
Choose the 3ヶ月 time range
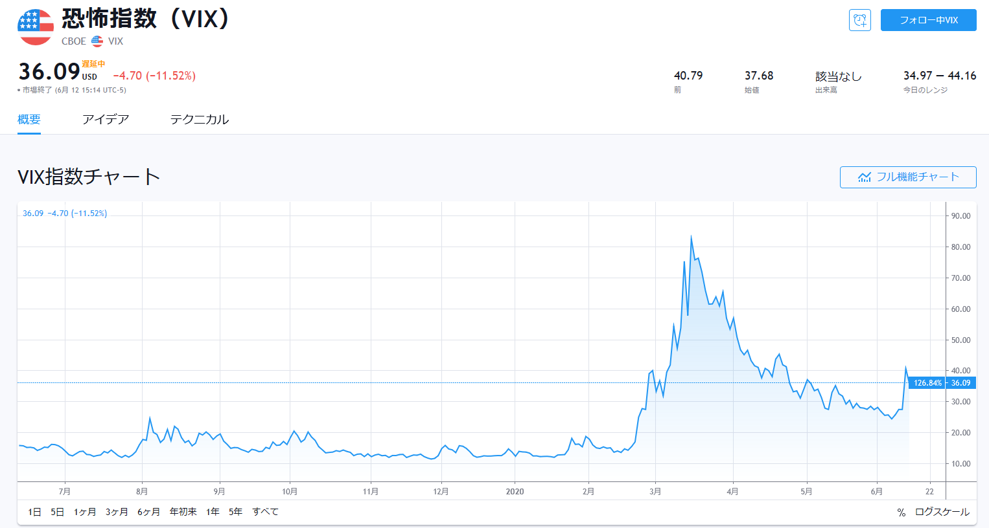[117, 512]
